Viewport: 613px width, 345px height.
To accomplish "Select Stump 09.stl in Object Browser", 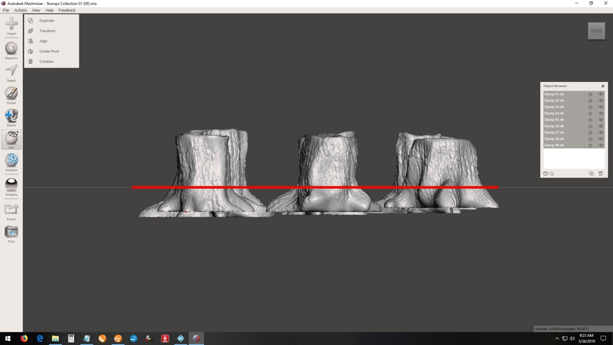I will pos(554,145).
